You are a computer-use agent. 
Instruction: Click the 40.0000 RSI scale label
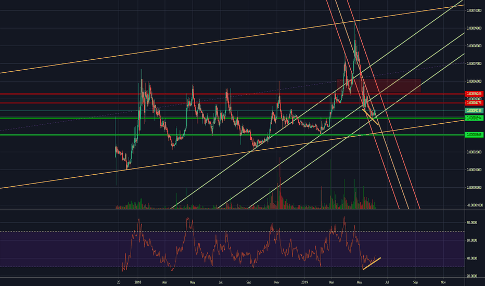473,258
